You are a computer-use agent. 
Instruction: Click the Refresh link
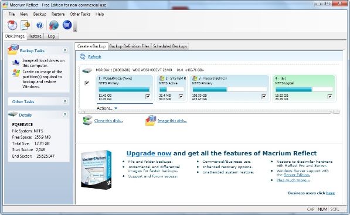(x=94, y=57)
